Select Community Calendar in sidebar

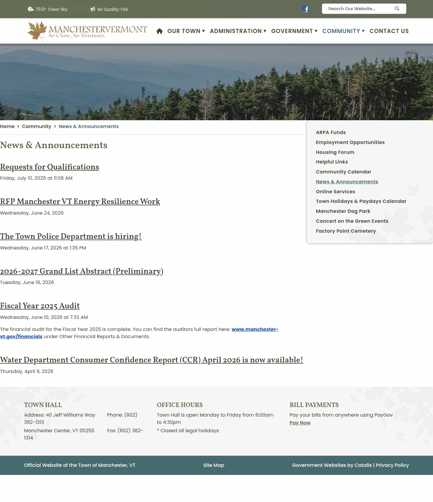343,172
